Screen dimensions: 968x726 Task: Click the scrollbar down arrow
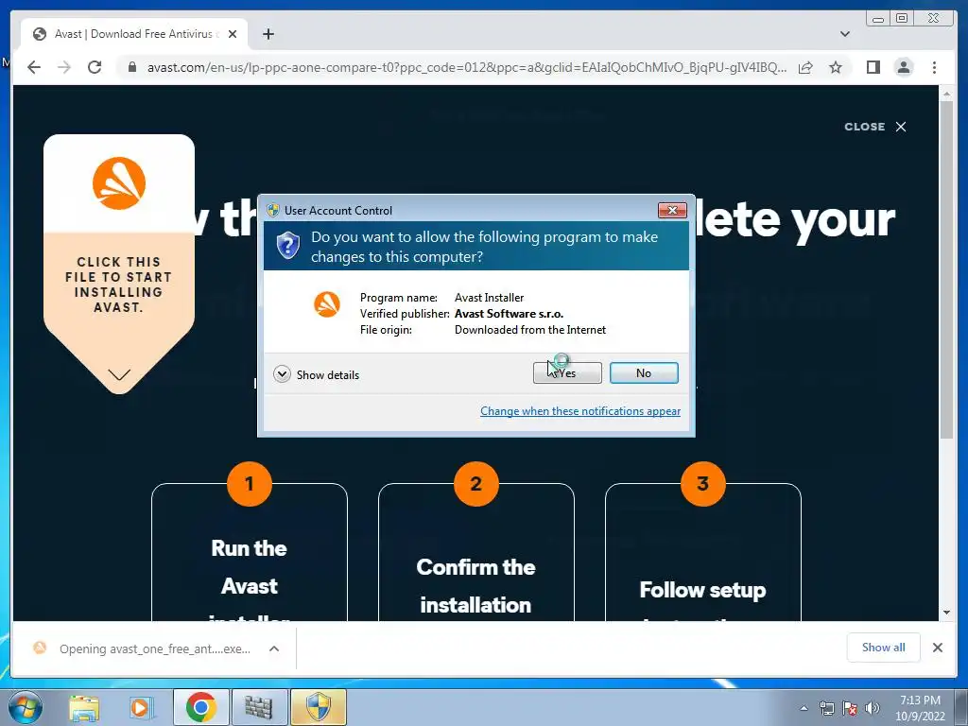pyautogui.click(x=947, y=613)
